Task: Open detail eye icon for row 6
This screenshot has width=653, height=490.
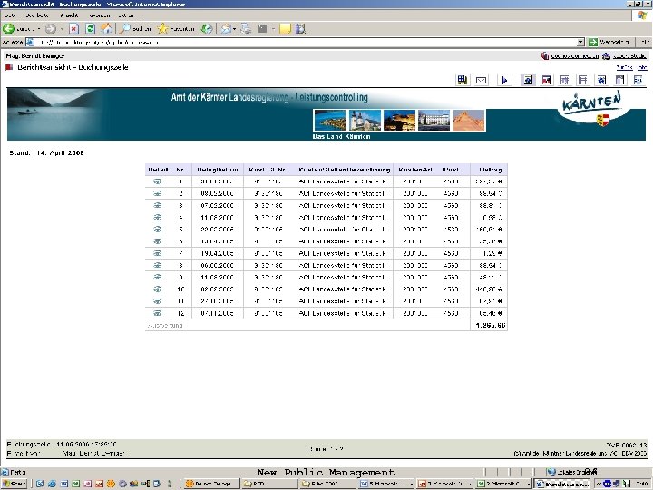Action: click(x=157, y=241)
